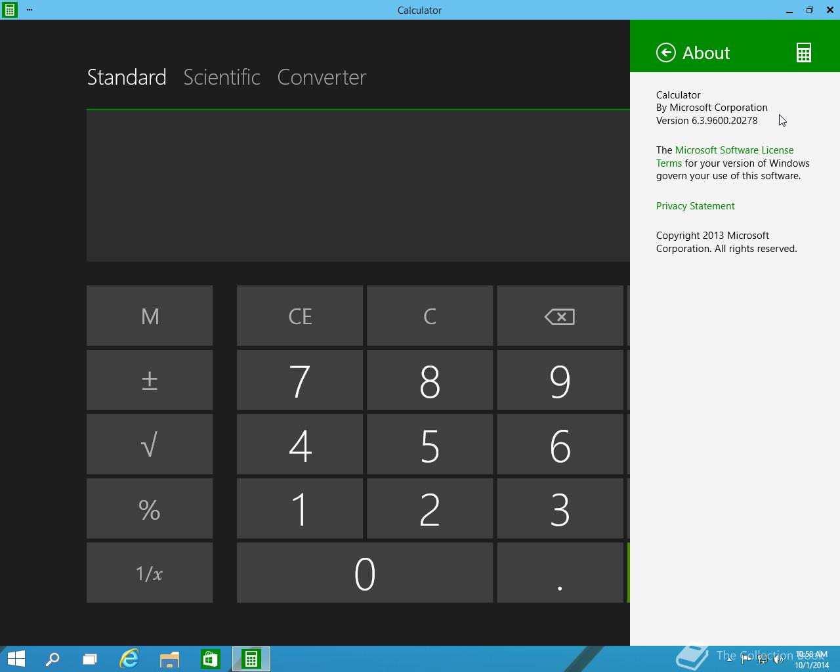This screenshot has width=840, height=672.
Task: Click the number 0 key
Action: click(365, 573)
